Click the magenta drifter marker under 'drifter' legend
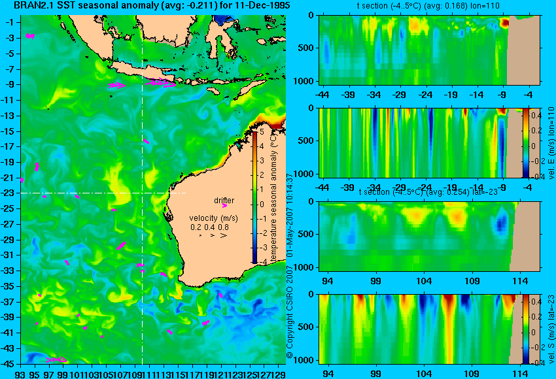The height and width of the screenshot is (379, 556). coord(224,205)
